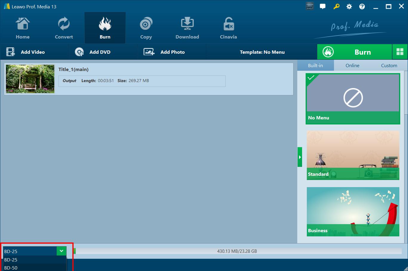Viewport: 408px width, 271px height.
Task: Open the Cinavia removal module
Action: pyautogui.click(x=228, y=28)
